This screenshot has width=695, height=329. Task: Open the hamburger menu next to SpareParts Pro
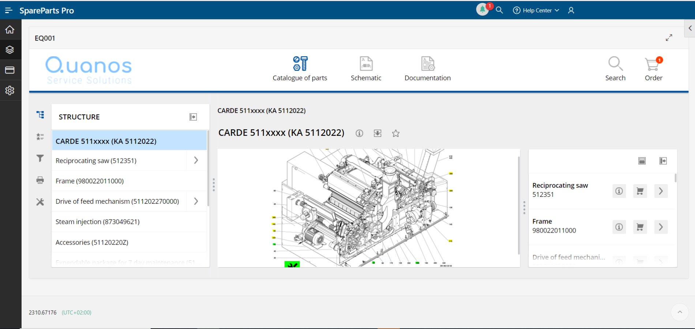[x=9, y=10]
